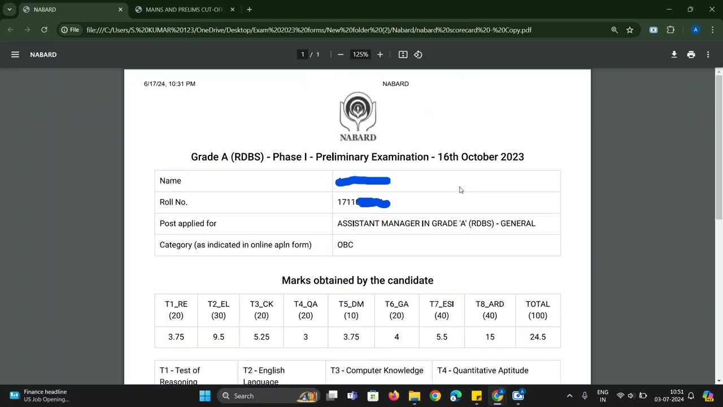This screenshot has height=407, width=723.
Task: Launch Firefox from the taskbar
Action: [394, 396]
